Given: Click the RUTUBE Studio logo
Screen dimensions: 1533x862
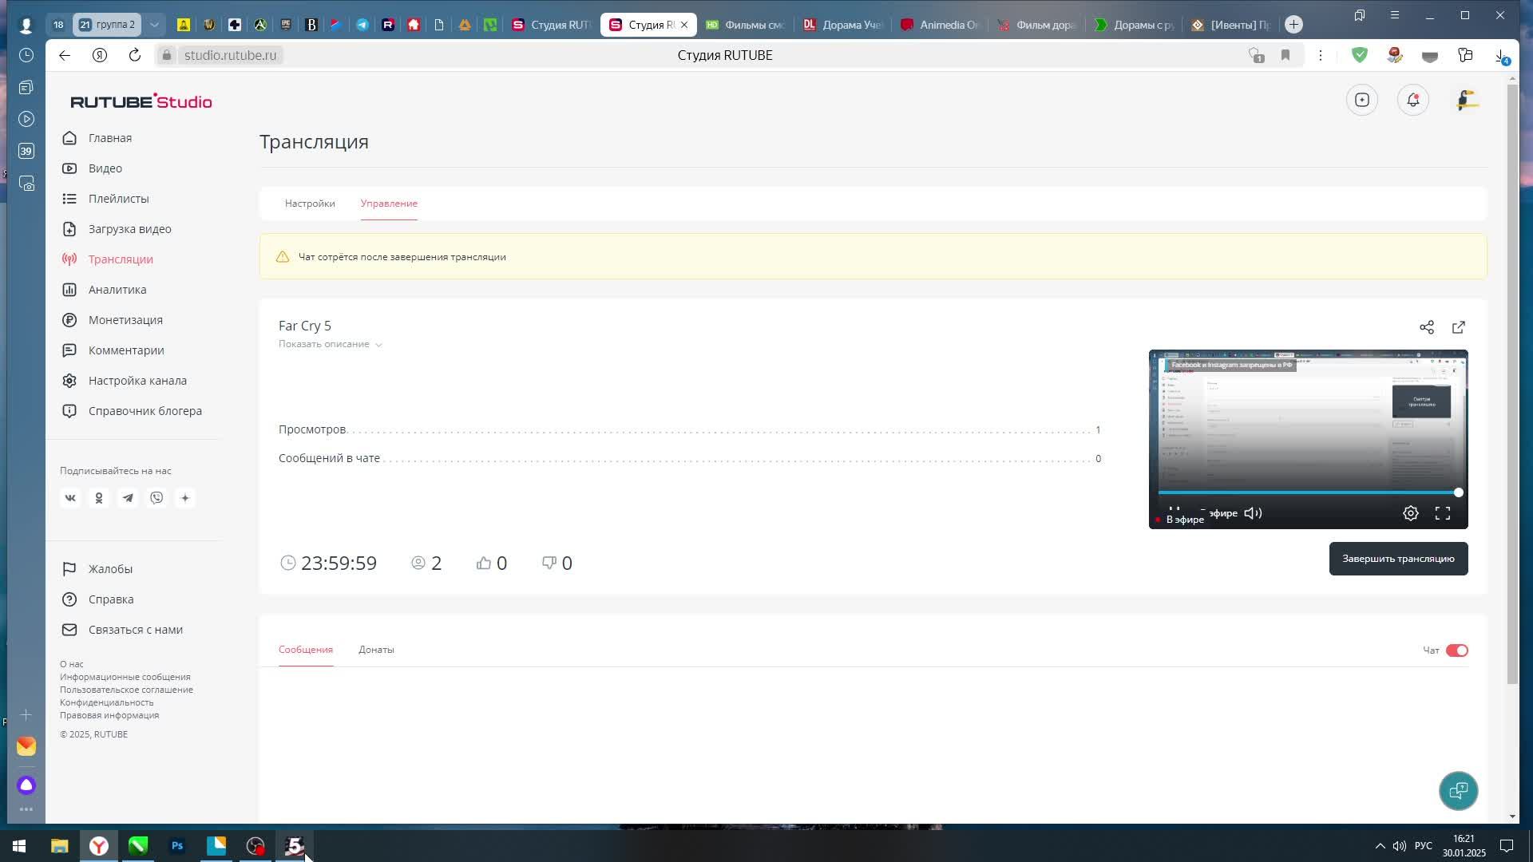Looking at the screenshot, I should tap(141, 101).
